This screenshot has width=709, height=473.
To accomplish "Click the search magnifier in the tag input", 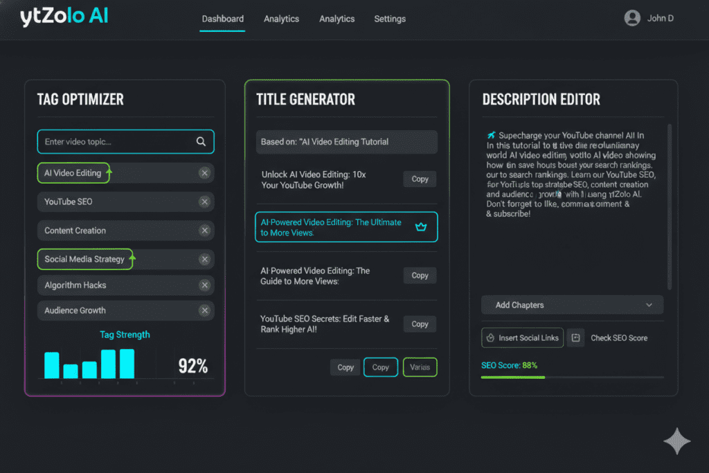I will pyautogui.click(x=201, y=141).
